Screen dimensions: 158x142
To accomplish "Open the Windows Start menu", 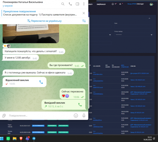I will point(2,139).
